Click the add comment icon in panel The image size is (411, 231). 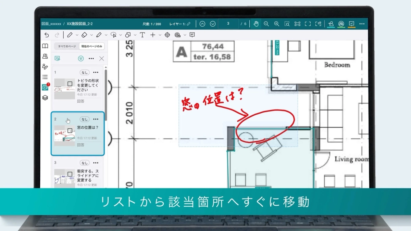(x=58, y=59)
